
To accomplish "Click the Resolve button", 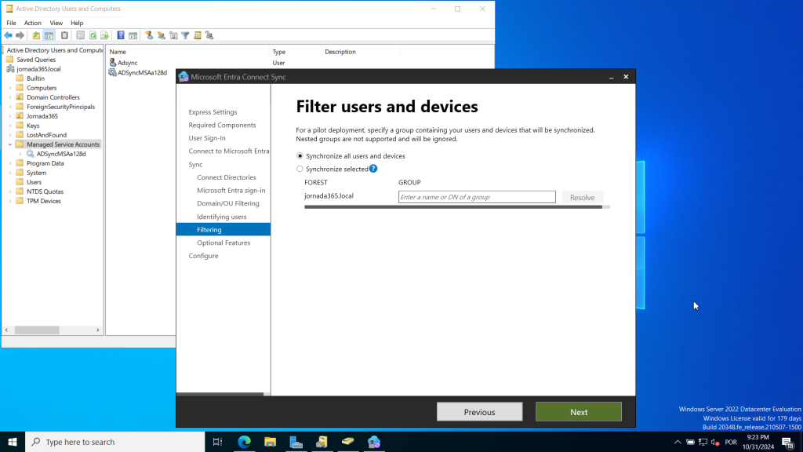I will tap(583, 197).
